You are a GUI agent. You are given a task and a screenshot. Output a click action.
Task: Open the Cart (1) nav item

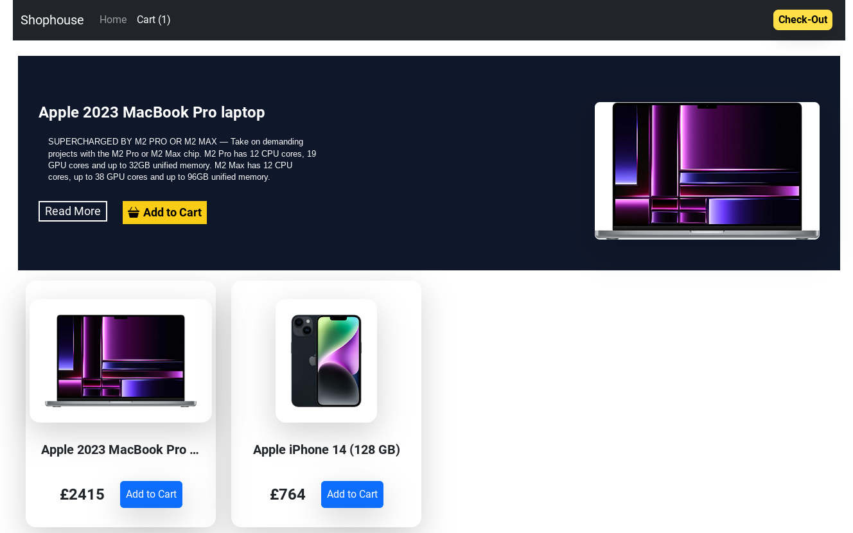(154, 20)
